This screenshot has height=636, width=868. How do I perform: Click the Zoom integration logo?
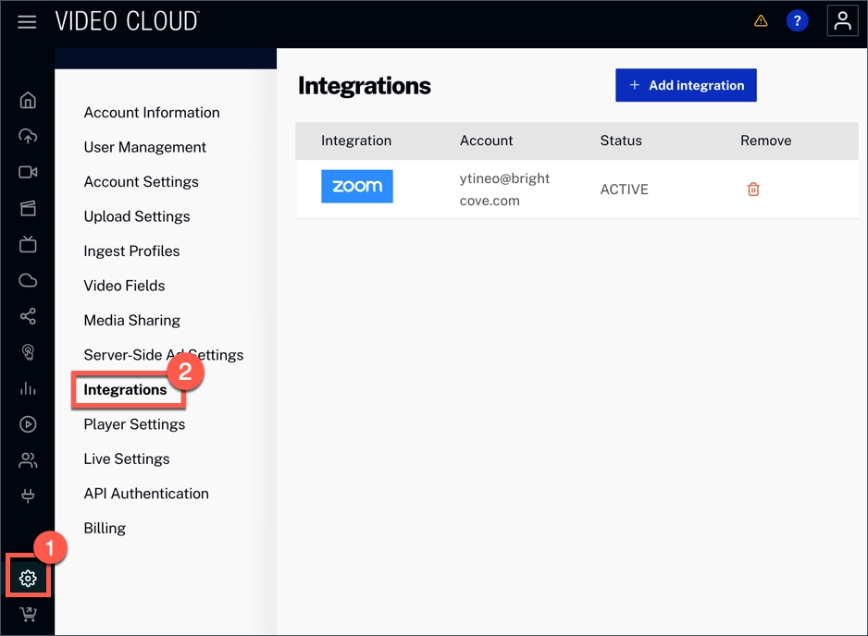point(356,186)
